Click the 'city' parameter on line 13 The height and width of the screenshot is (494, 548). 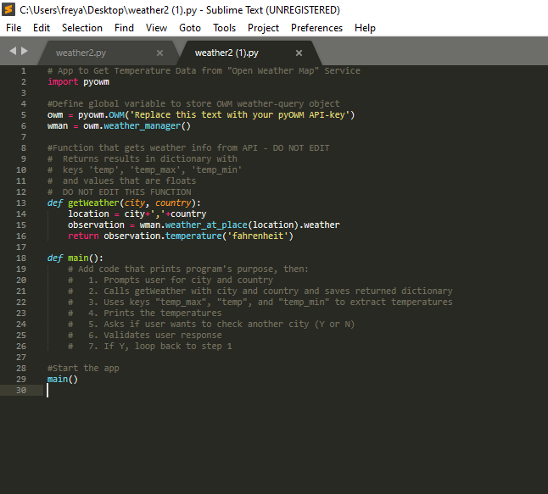[135, 203]
